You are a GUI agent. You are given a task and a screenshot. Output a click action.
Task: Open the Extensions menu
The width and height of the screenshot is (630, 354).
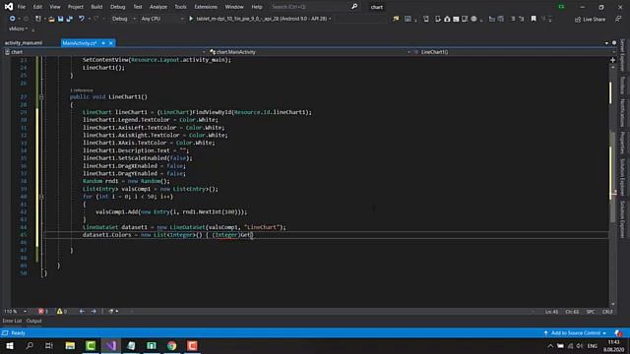pyautogui.click(x=206, y=7)
